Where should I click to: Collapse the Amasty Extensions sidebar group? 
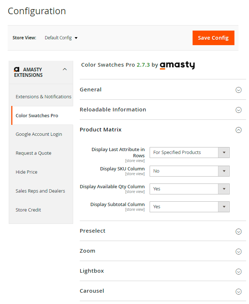pos(65,69)
